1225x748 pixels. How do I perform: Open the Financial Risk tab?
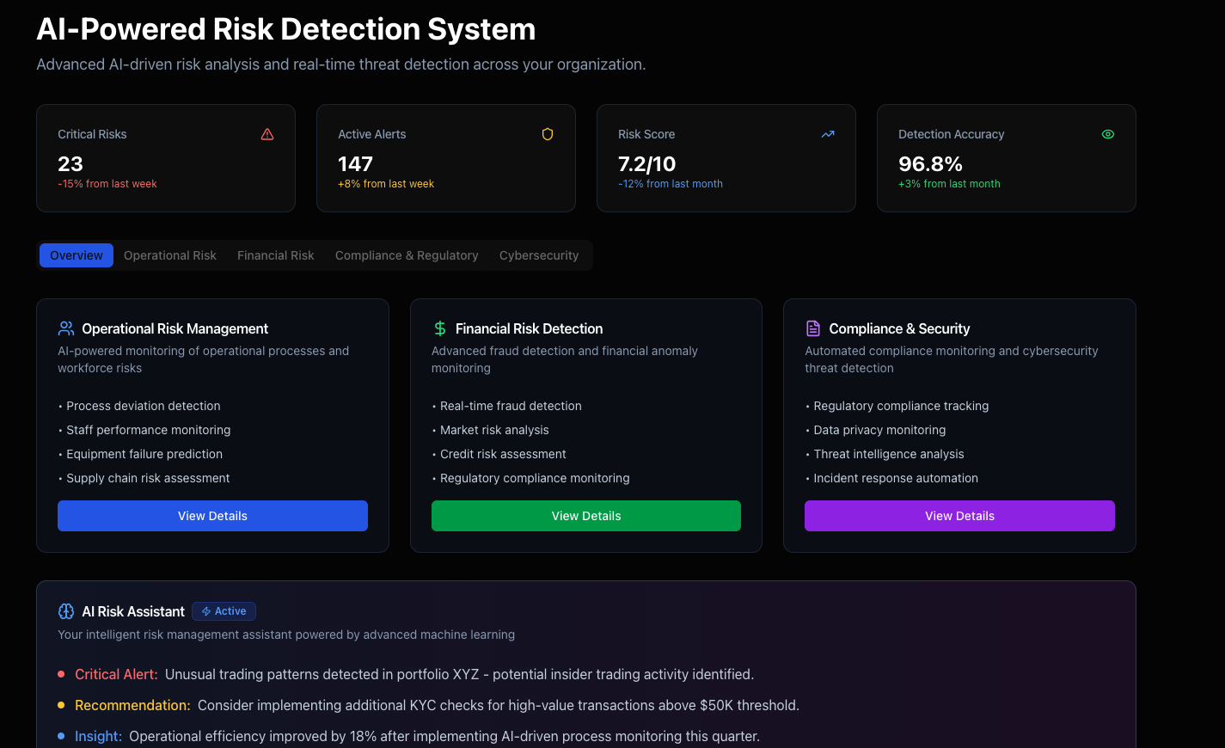275,255
